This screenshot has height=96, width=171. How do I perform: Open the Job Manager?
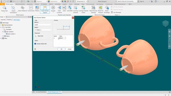click(116, 13)
